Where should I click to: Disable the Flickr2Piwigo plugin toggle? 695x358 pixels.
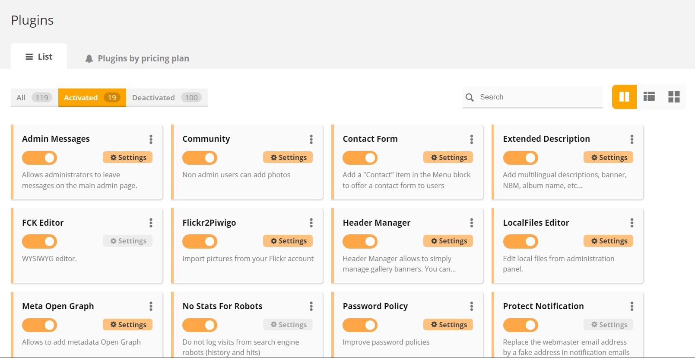click(x=200, y=241)
